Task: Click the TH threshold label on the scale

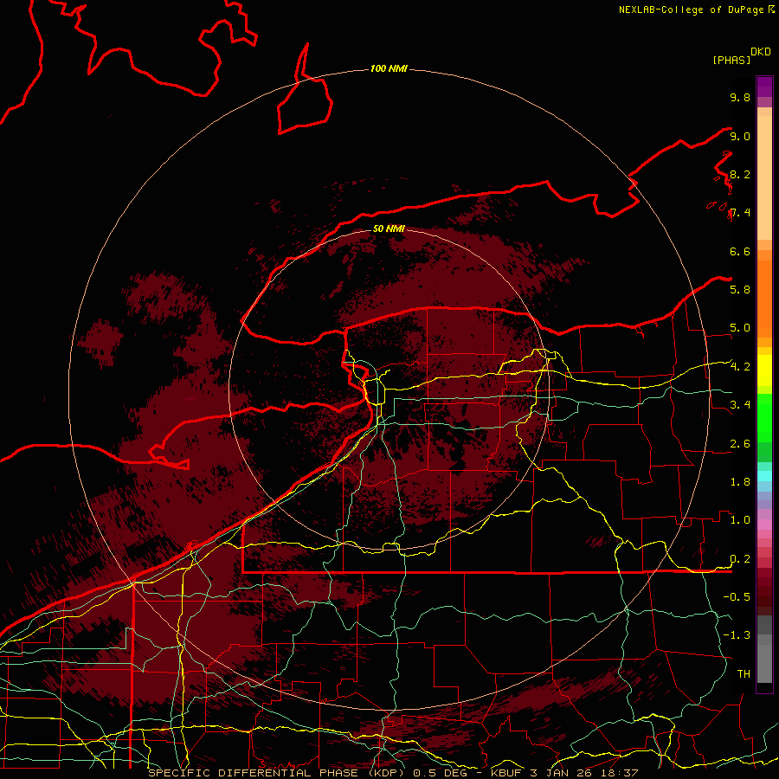Action: [x=744, y=674]
